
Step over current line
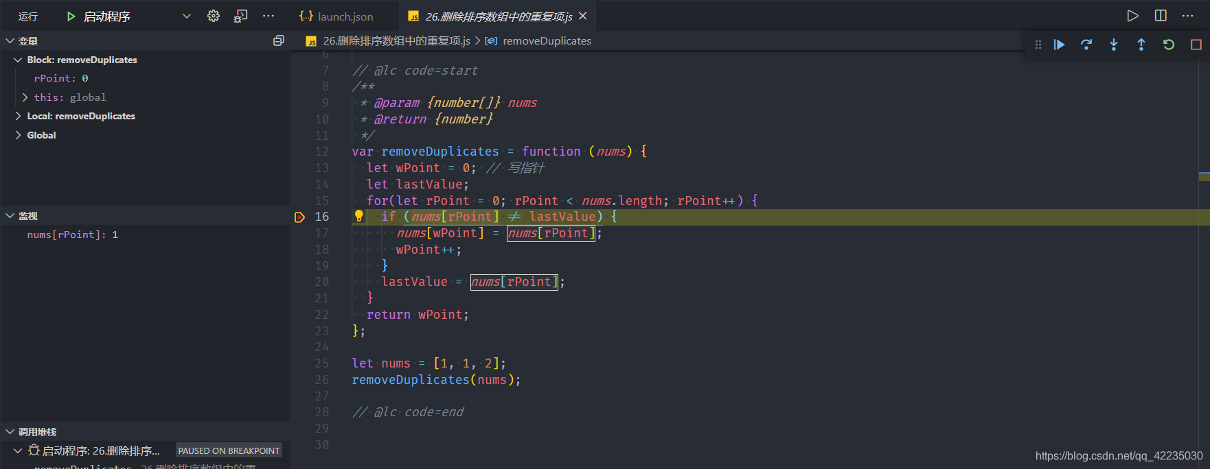1086,45
